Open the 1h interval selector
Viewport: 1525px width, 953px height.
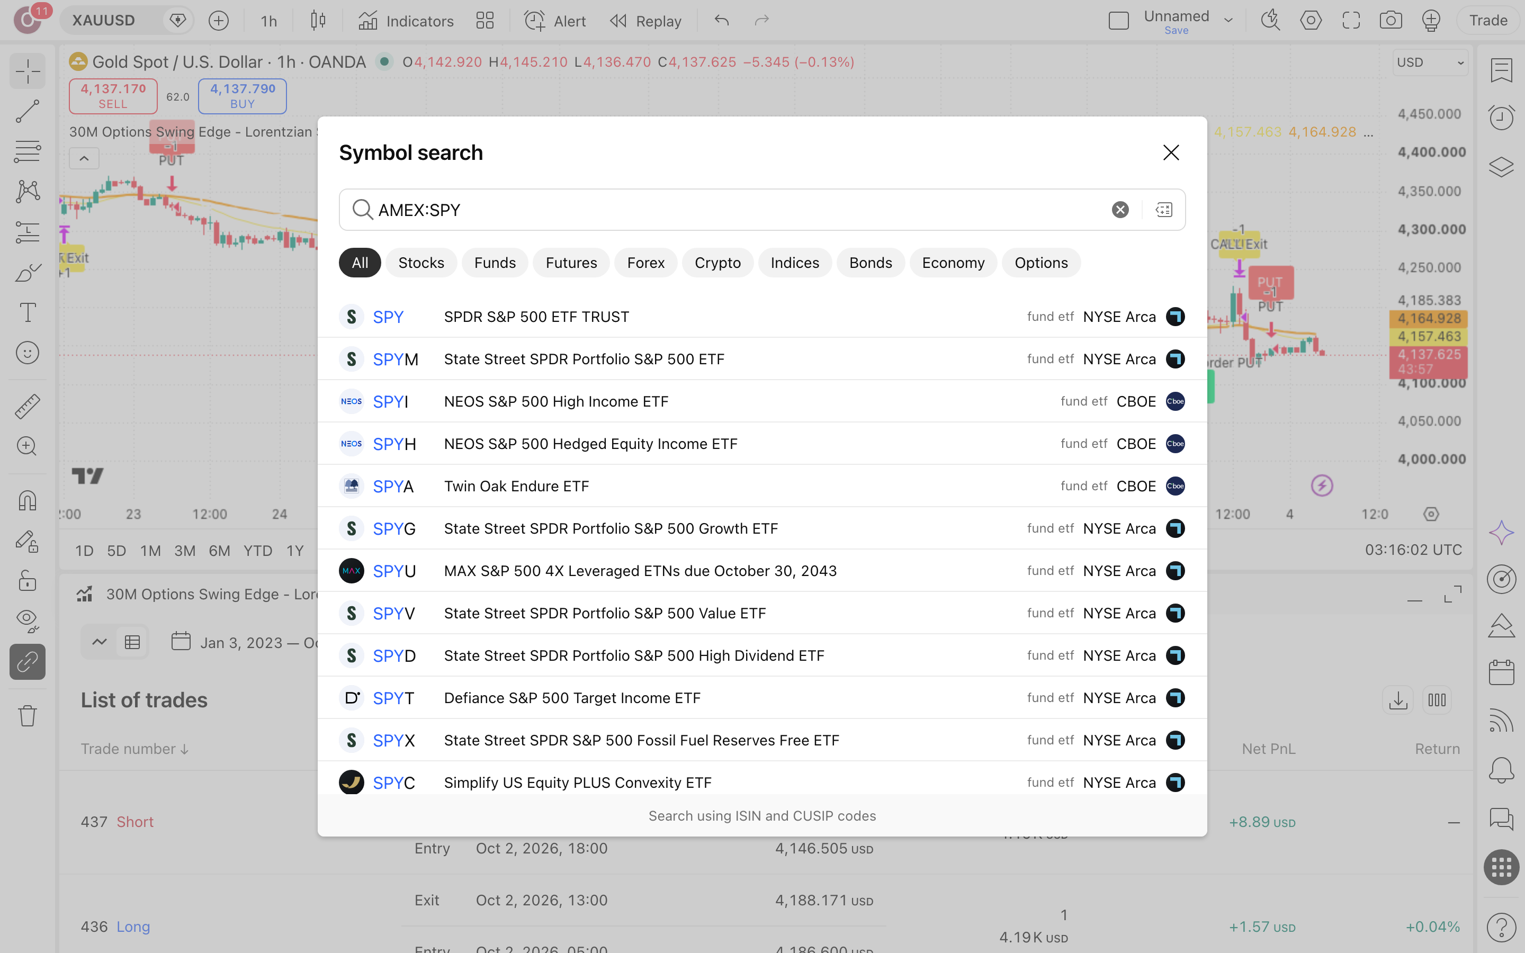(268, 21)
